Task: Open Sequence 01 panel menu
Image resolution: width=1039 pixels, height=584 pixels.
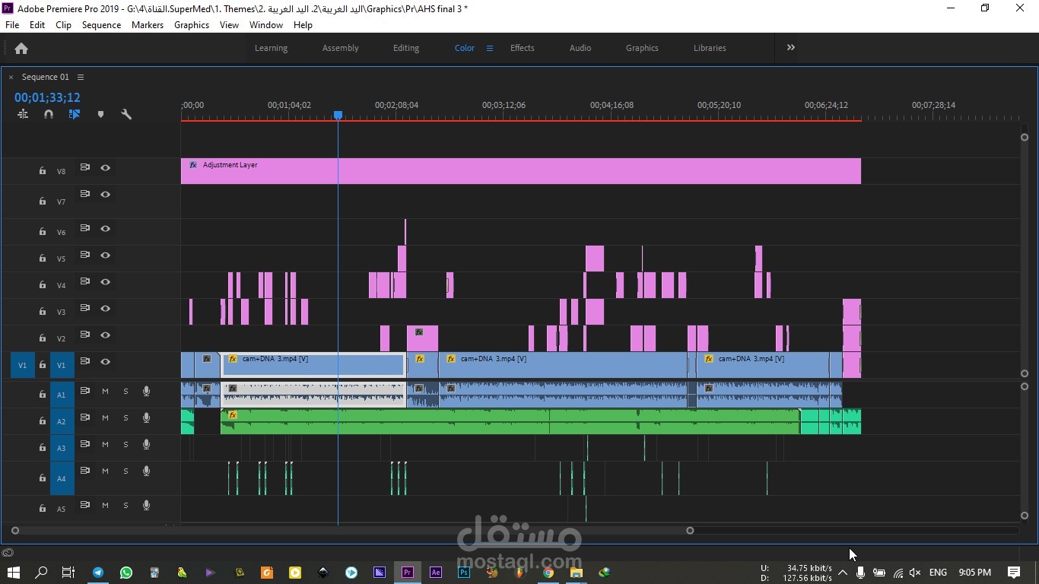Action: pos(81,77)
